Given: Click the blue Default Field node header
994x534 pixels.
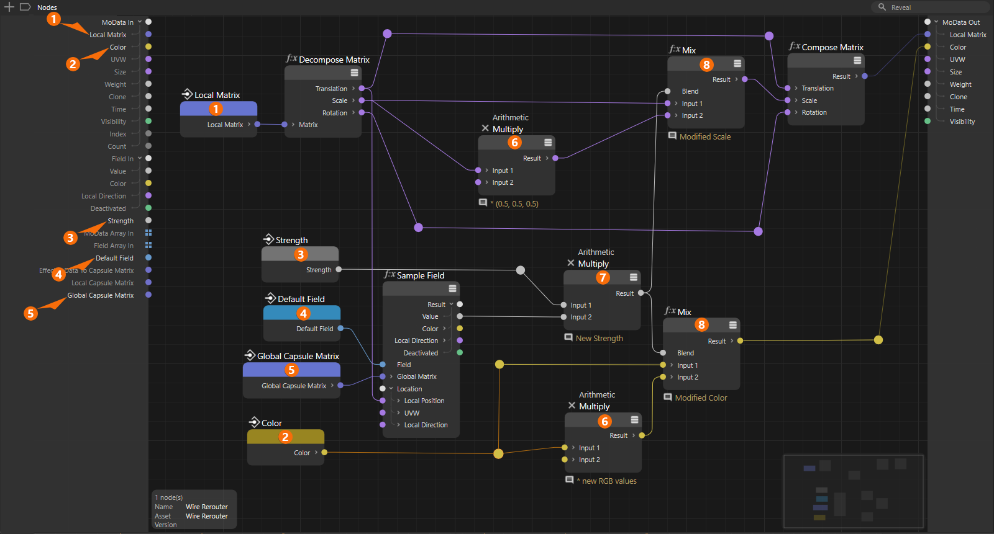Looking at the screenshot, I should (302, 313).
